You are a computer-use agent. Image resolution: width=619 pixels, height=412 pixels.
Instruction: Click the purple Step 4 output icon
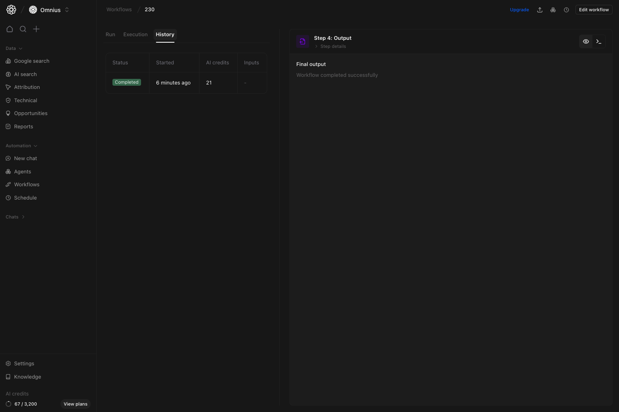303,41
